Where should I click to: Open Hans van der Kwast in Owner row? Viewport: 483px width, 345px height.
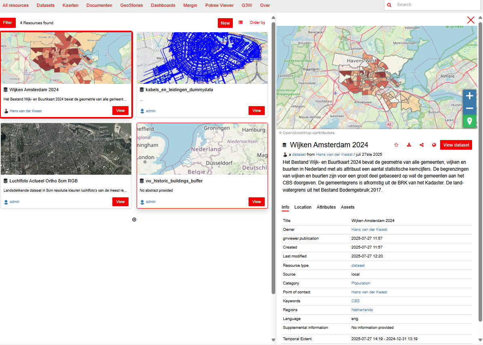tap(369, 230)
